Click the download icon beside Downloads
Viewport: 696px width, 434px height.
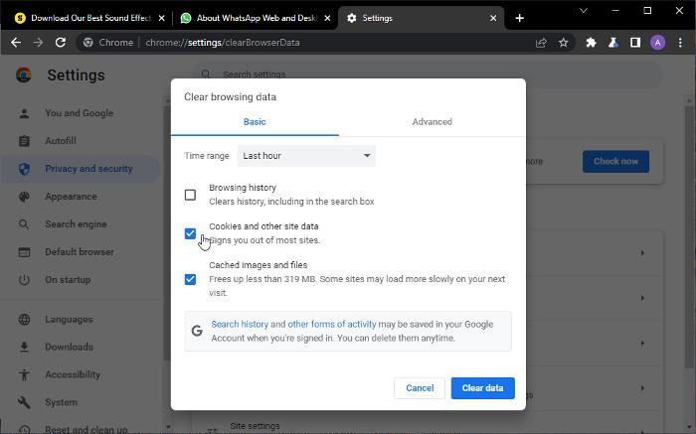click(x=24, y=348)
